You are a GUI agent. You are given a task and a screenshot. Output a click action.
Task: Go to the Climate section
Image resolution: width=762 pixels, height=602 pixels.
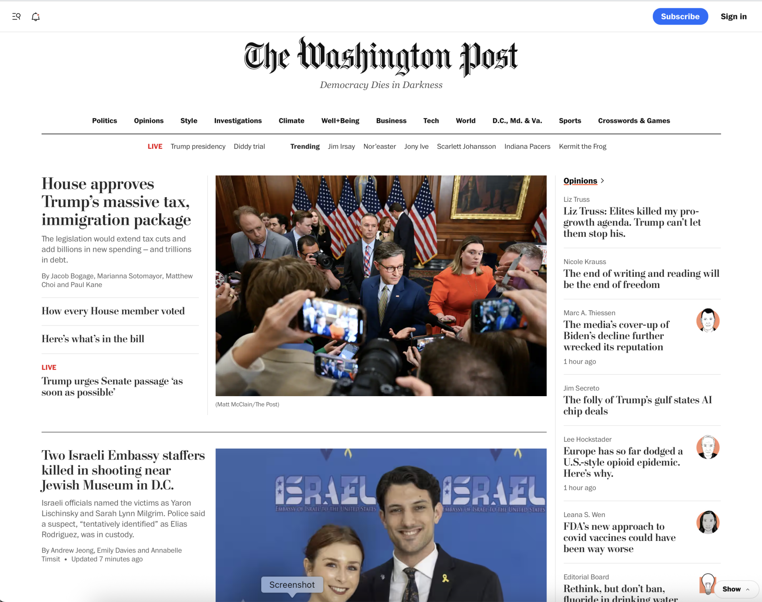(x=291, y=121)
